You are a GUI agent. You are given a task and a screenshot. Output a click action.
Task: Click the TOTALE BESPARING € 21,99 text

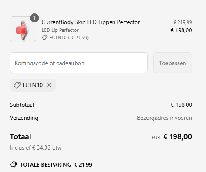[56, 165]
